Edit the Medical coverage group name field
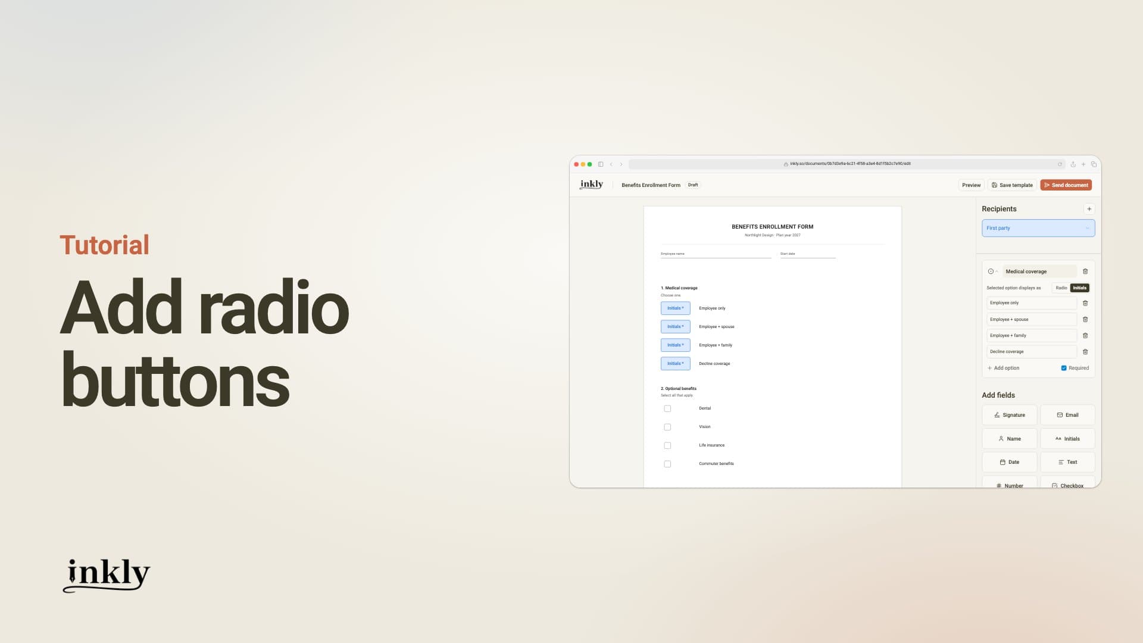The width and height of the screenshot is (1143, 643). coord(1039,271)
